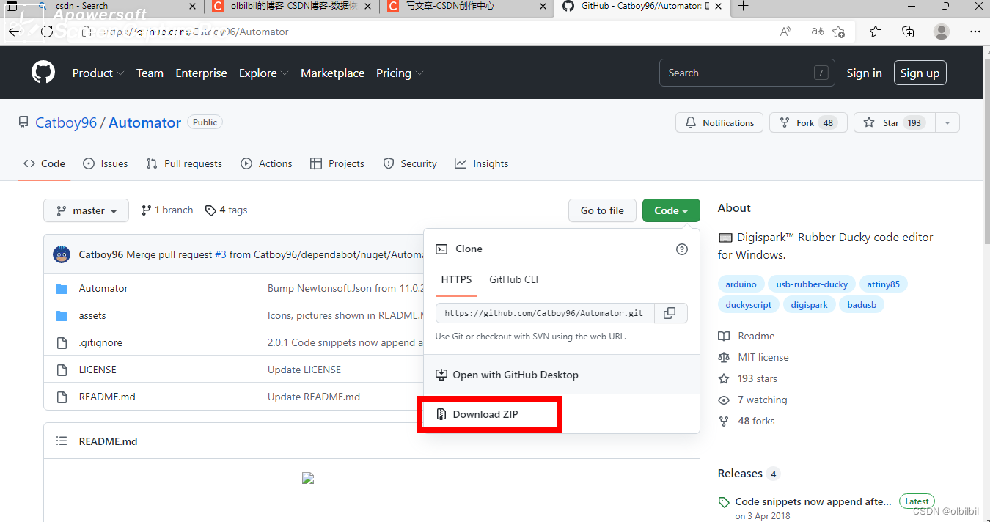Image resolution: width=990 pixels, height=522 pixels.
Task: Click the Fork button
Action: pos(808,122)
